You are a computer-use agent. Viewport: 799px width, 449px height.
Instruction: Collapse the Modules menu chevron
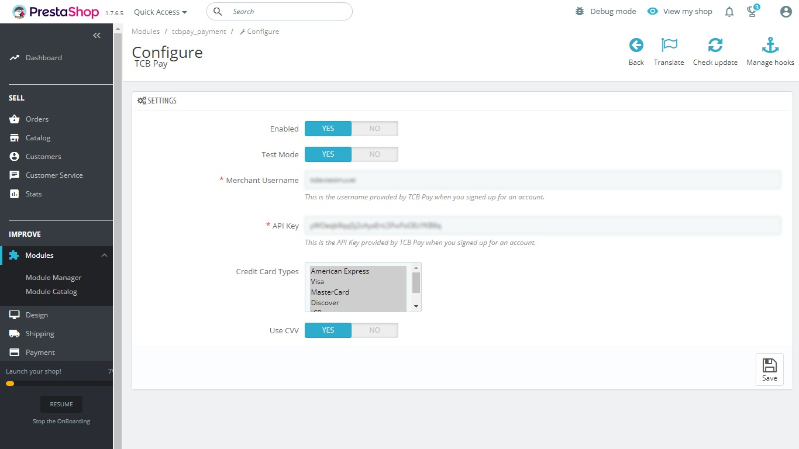coord(104,255)
